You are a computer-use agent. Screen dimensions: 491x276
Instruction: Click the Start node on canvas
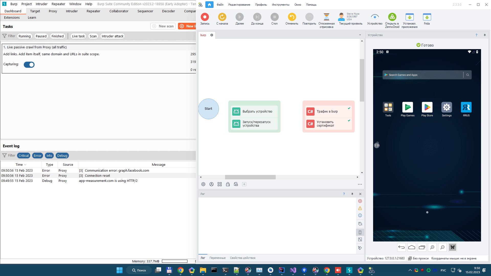[208, 109]
